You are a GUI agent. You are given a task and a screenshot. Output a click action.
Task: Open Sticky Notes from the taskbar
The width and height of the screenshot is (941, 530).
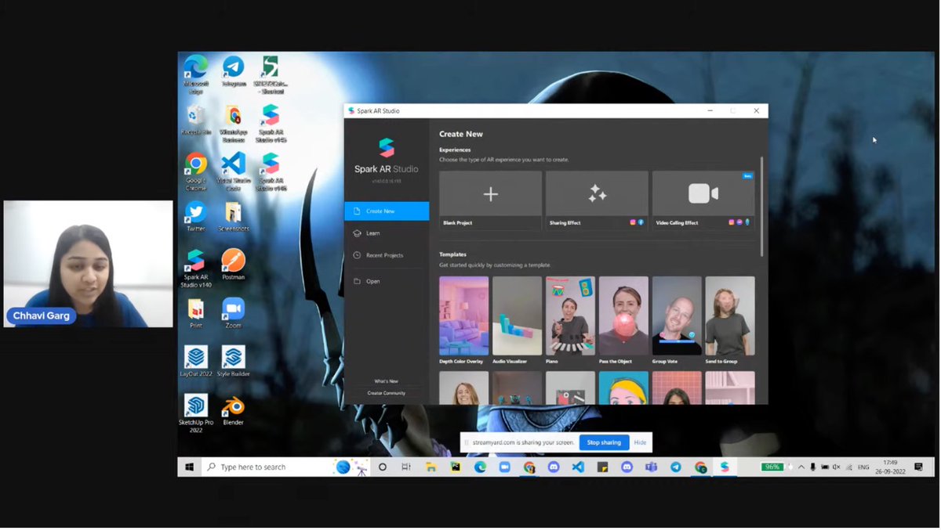point(602,467)
